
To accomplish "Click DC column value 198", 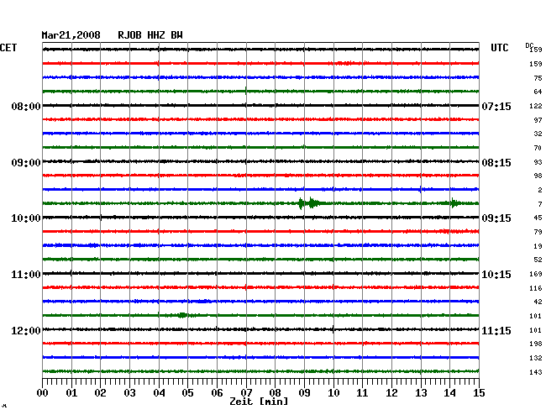I will tap(536, 344).
